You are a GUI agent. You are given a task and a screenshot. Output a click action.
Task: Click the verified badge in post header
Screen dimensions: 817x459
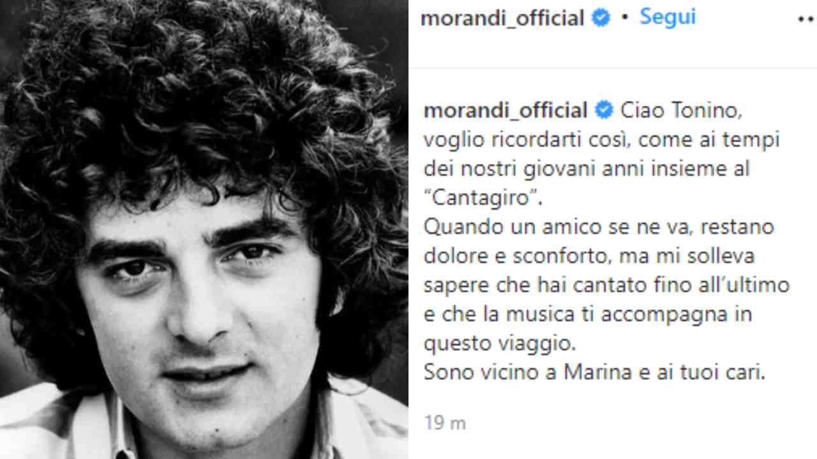coord(601,18)
